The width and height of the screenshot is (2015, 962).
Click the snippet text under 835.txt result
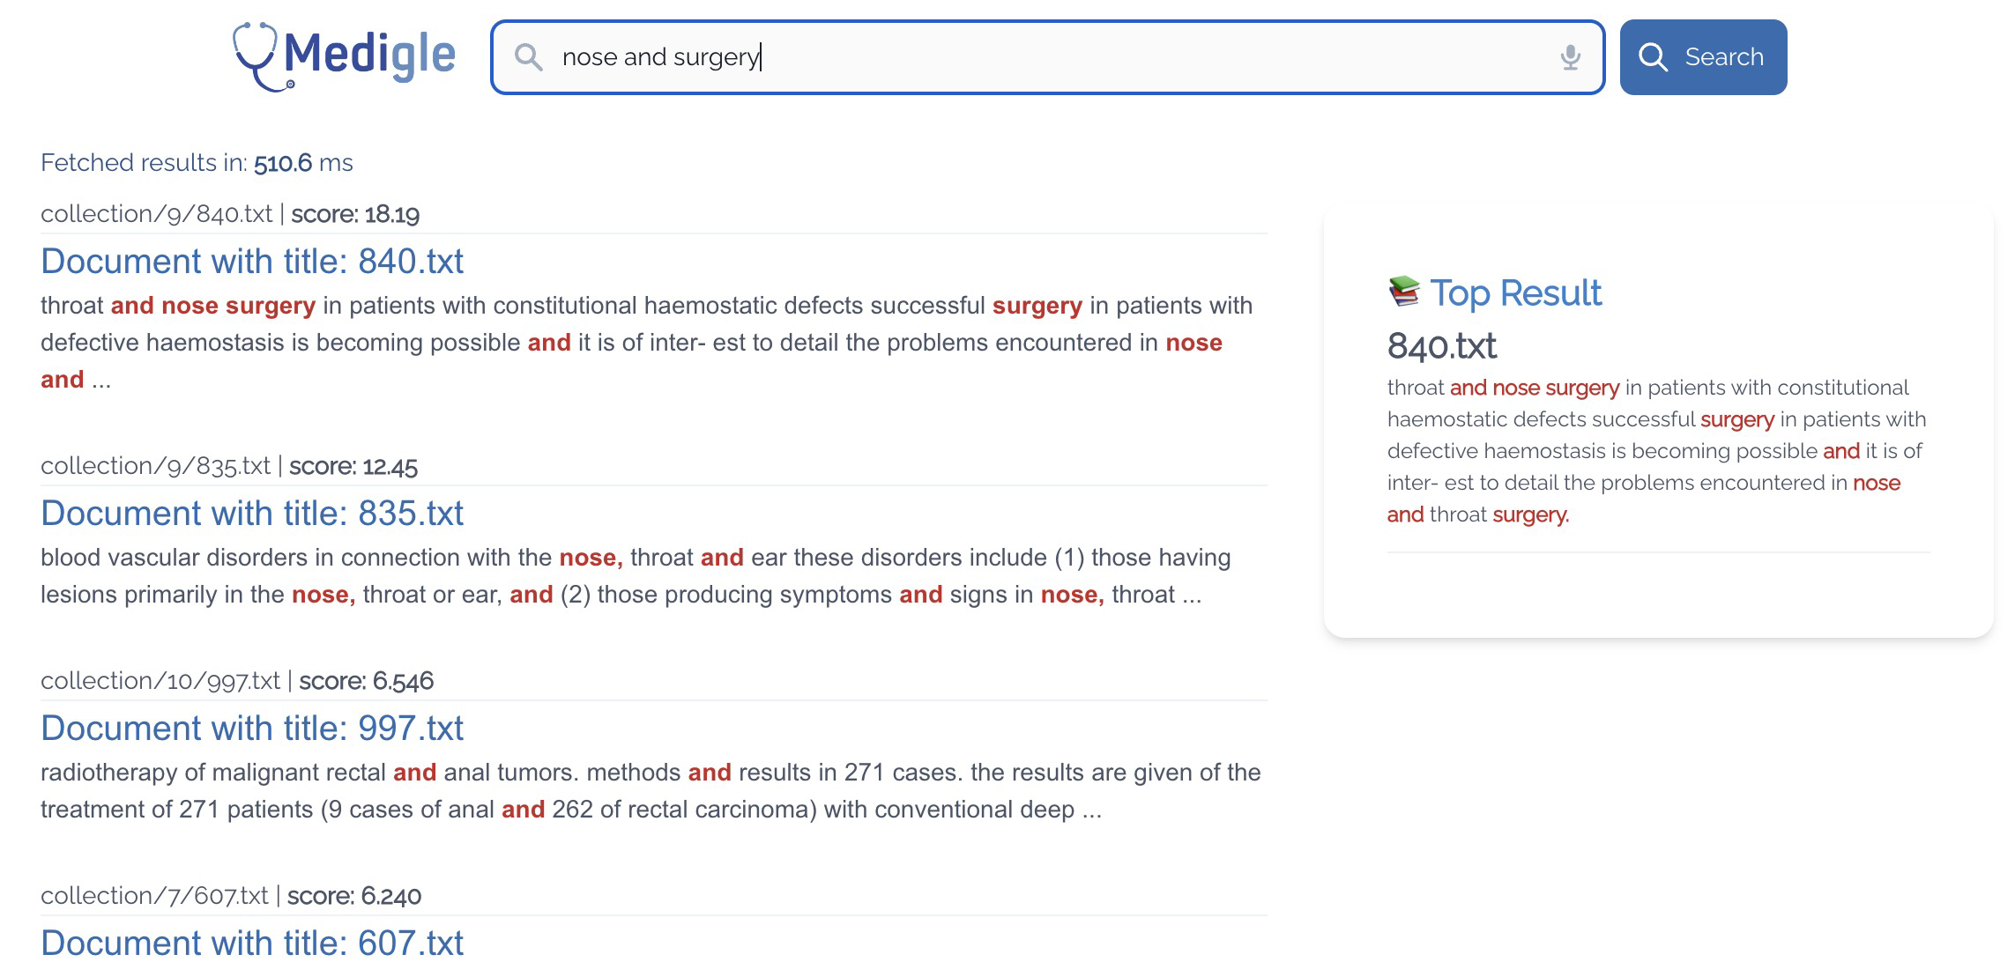(x=635, y=576)
